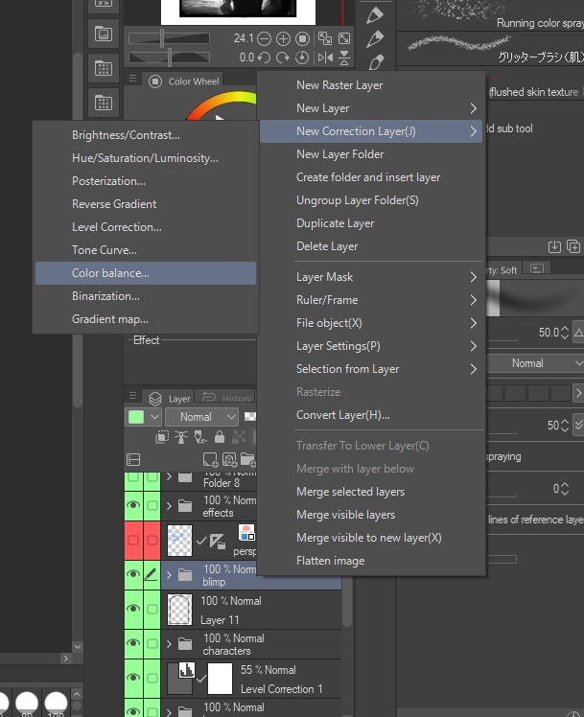Zoom out the Navigator view
The width and height of the screenshot is (584, 717).
point(264,39)
